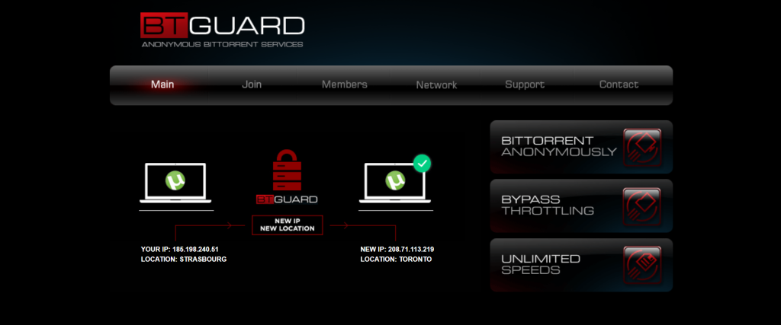Screen dimensions: 781x325
Task: Click the Bypass Throttling banner text
Action: click(548, 206)
